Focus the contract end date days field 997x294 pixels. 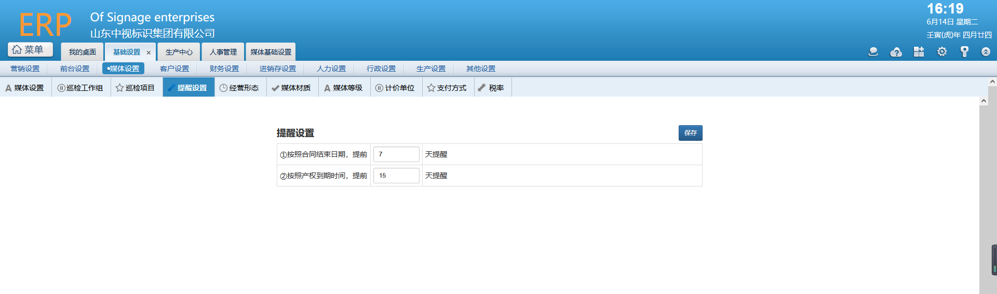coord(396,154)
